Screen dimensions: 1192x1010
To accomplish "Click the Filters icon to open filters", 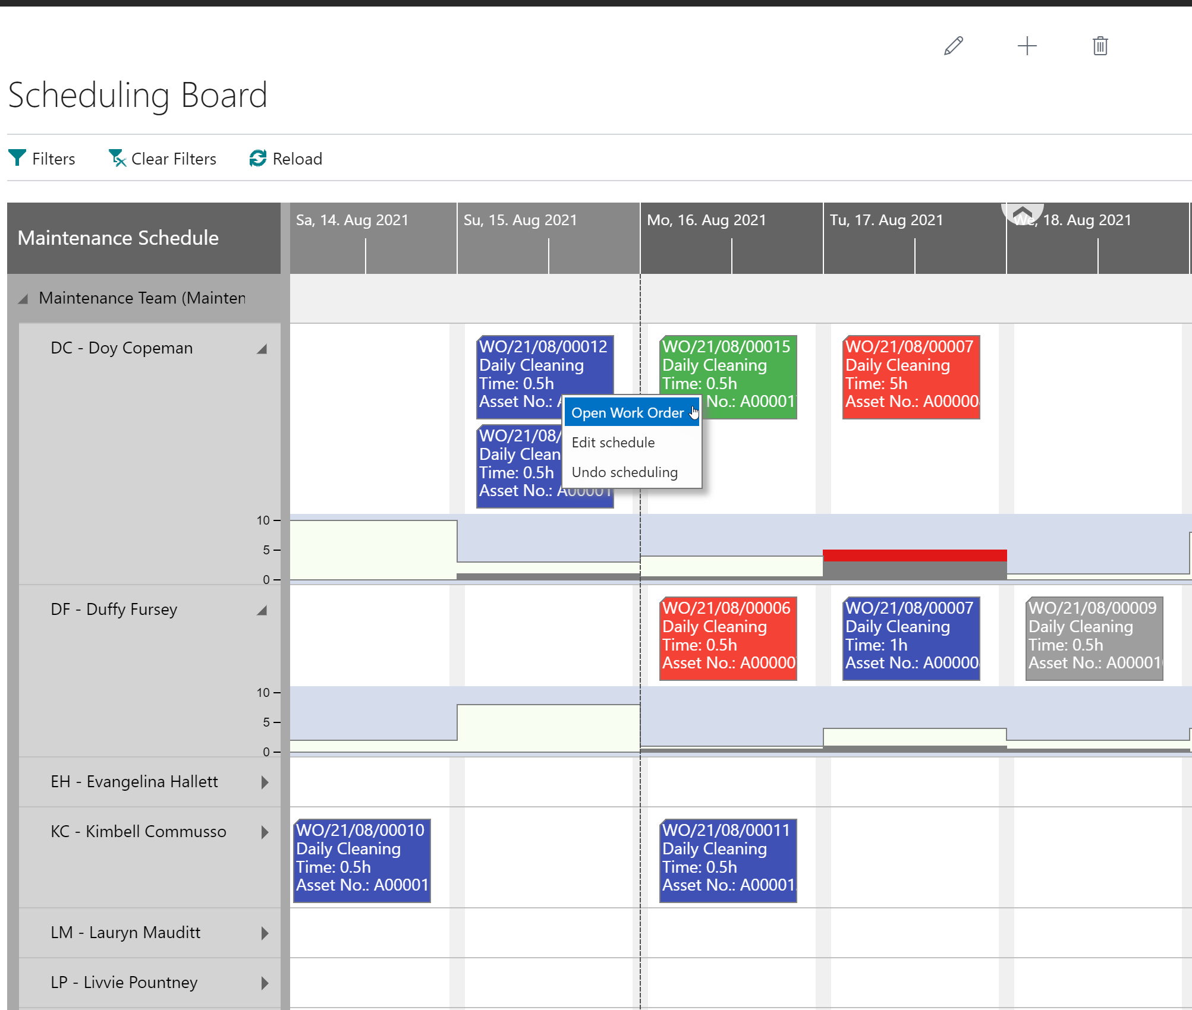I will [18, 158].
